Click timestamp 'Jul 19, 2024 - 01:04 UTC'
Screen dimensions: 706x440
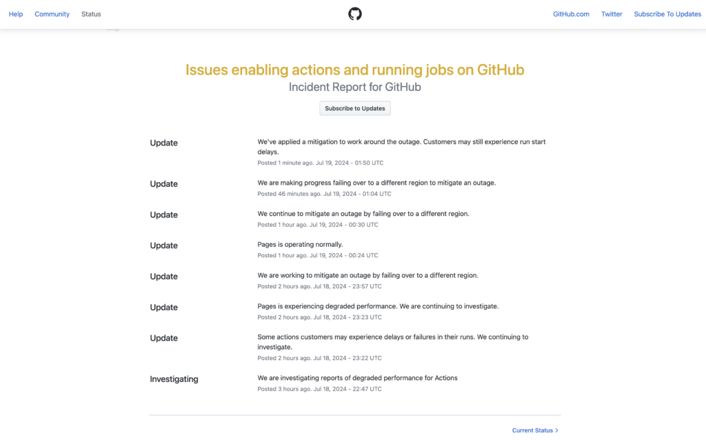tap(357, 194)
